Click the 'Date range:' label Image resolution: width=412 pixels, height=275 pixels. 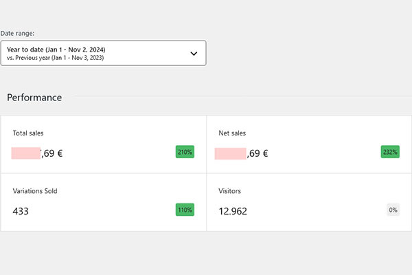click(19, 32)
